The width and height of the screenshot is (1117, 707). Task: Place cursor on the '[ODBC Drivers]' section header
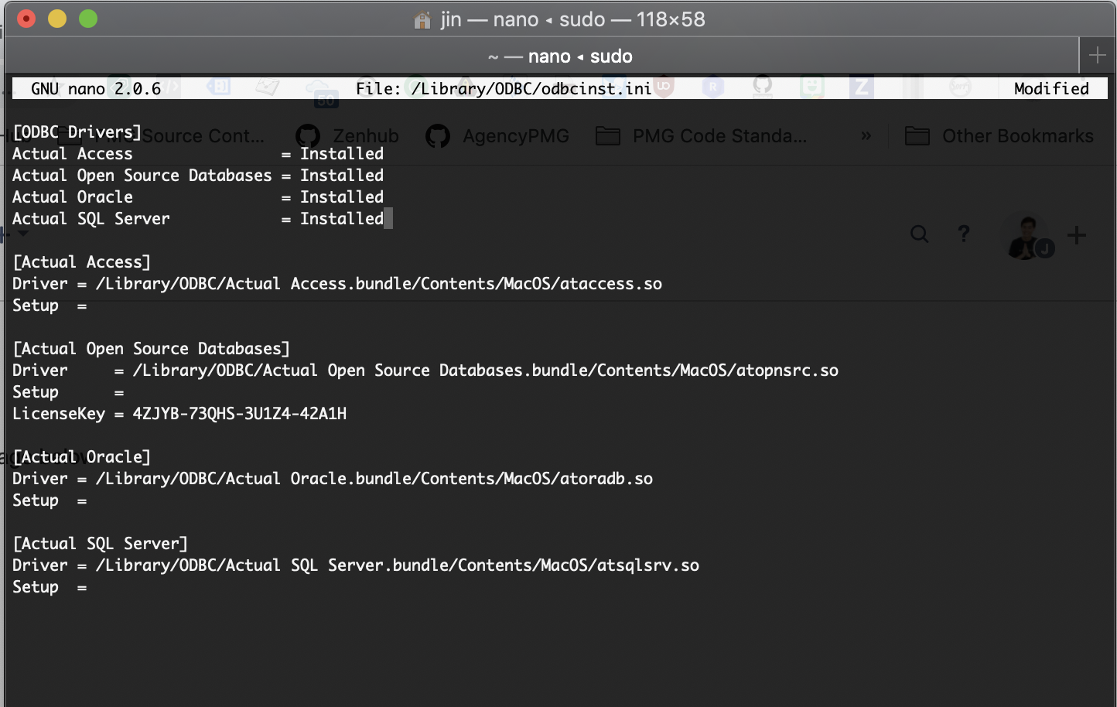77,132
